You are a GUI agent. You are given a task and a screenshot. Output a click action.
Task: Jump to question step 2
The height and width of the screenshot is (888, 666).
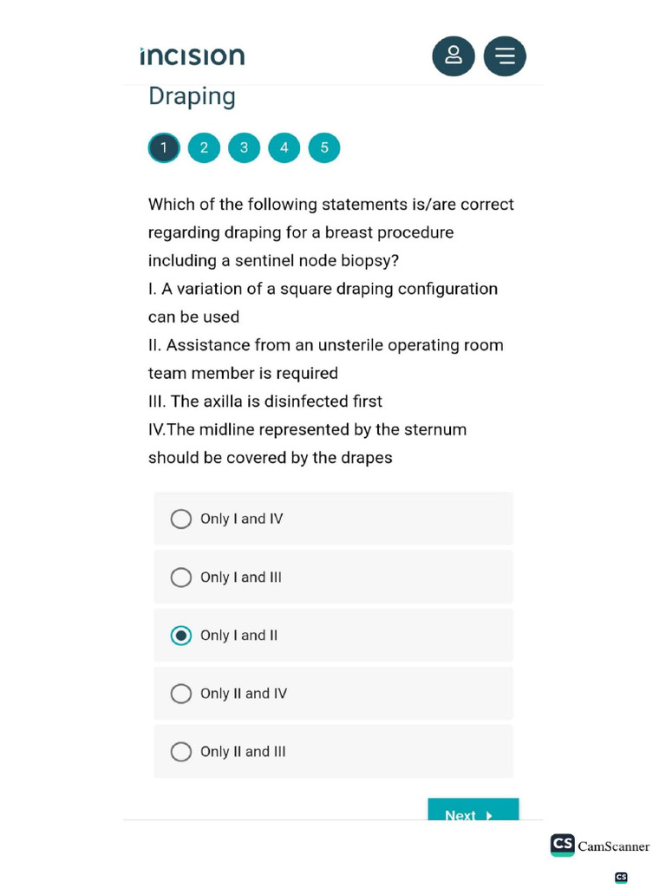[x=204, y=148]
